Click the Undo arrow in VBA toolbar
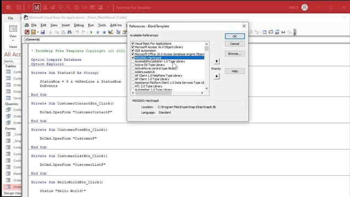 [77, 32]
